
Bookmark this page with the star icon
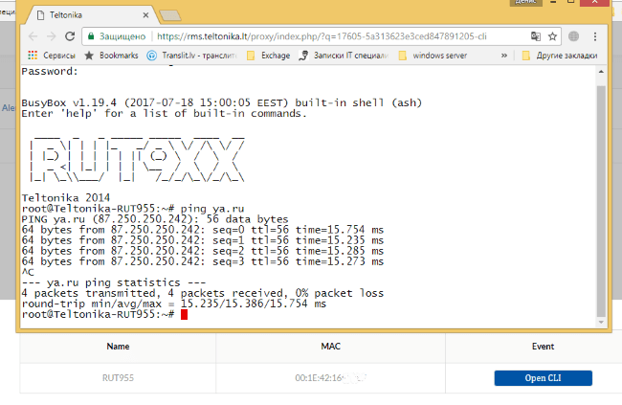(554, 35)
